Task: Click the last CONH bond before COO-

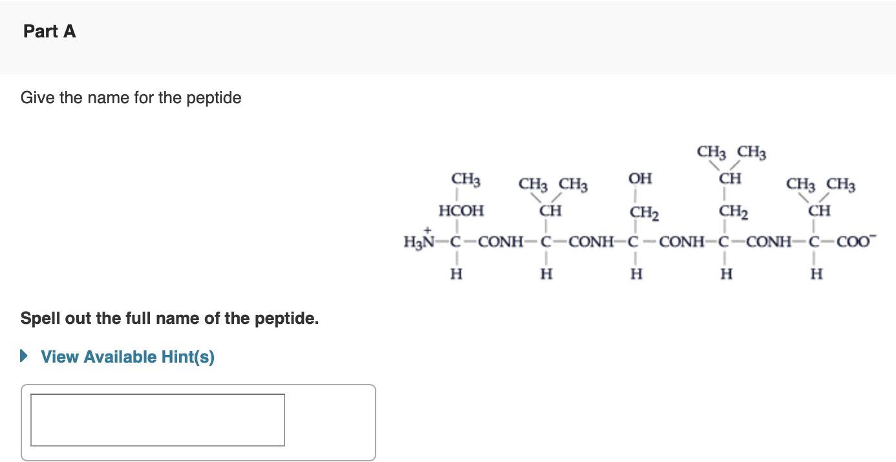Action: [769, 242]
